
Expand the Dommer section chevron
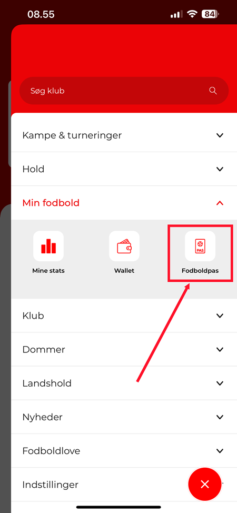point(220,349)
